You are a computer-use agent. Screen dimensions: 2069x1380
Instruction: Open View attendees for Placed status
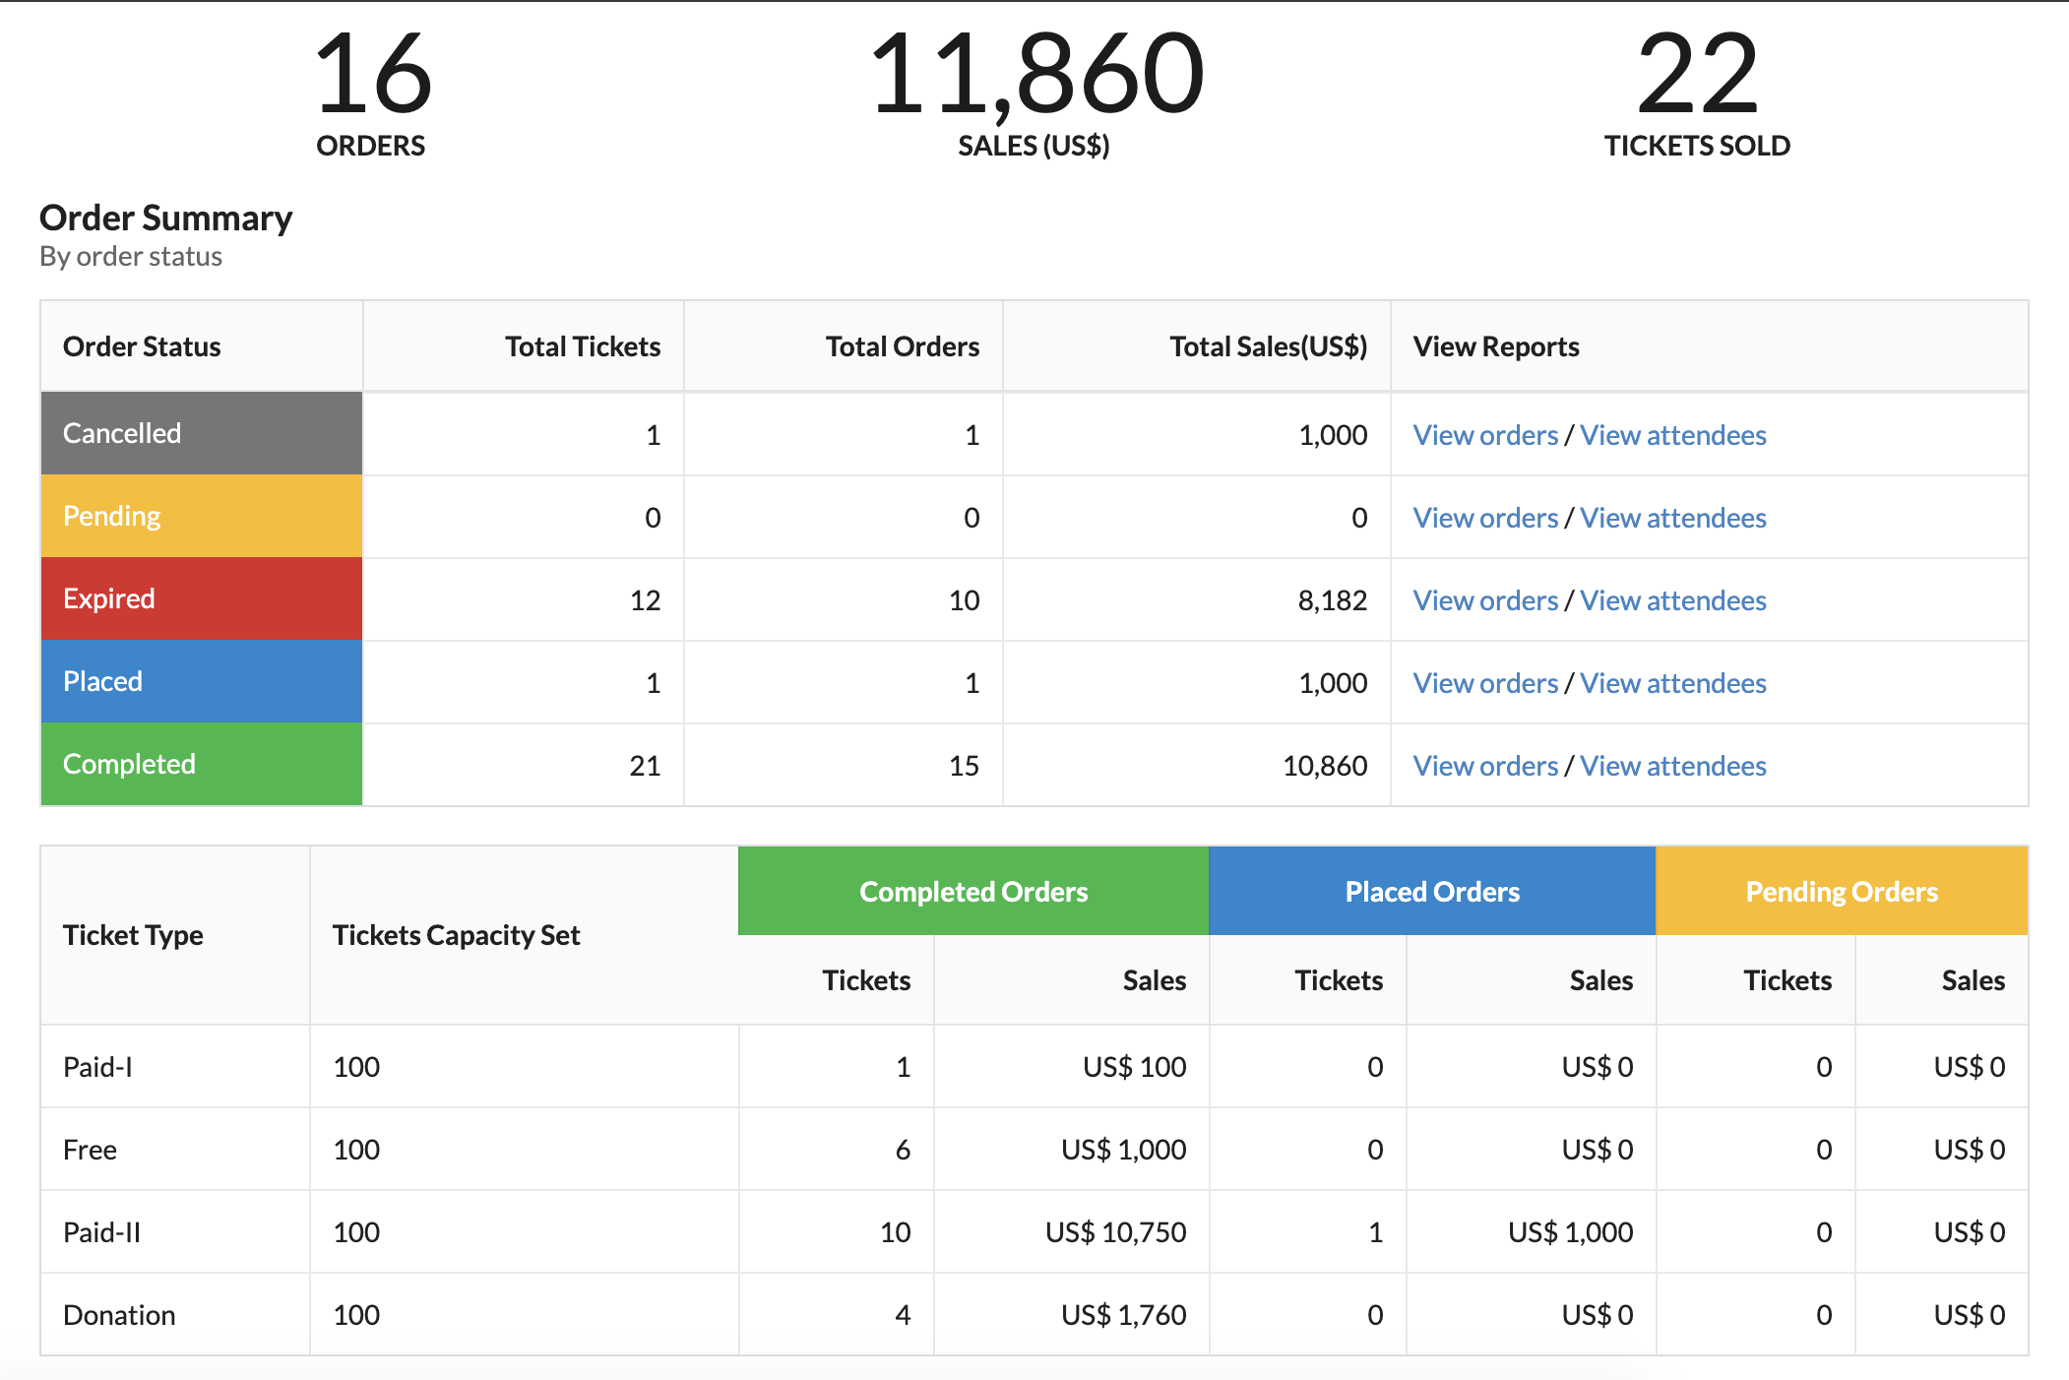pyautogui.click(x=1672, y=683)
